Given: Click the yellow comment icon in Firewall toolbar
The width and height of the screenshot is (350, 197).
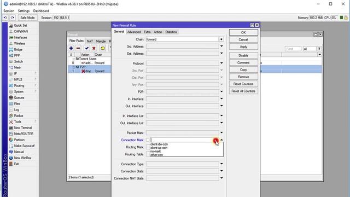Looking at the screenshot, I should [102, 48].
